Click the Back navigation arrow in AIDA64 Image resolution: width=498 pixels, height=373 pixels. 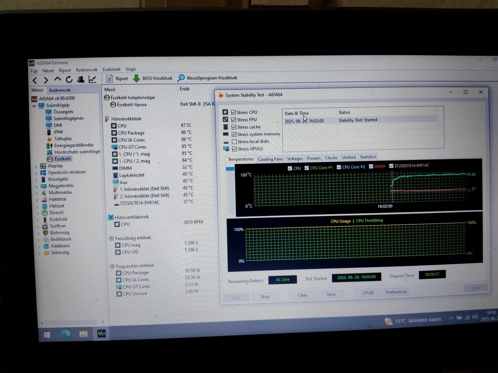click(35, 80)
